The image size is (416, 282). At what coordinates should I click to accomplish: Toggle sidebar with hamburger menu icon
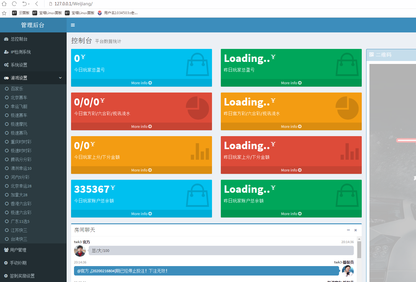tap(73, 25)
